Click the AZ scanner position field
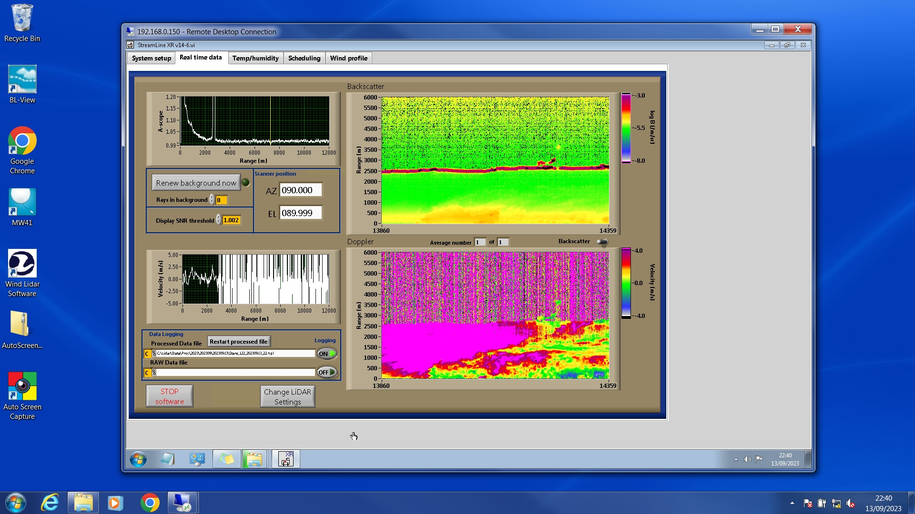915x514 pixels. [300, 190]
